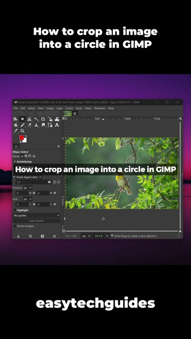Open the Layer menu
The height and width of the screenshot is (339, 191).
click(59, 108)
